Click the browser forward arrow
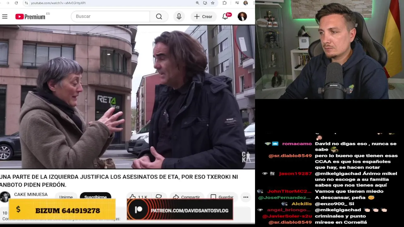Viewport: 404px width, 227px height. [x=8, y=3]
